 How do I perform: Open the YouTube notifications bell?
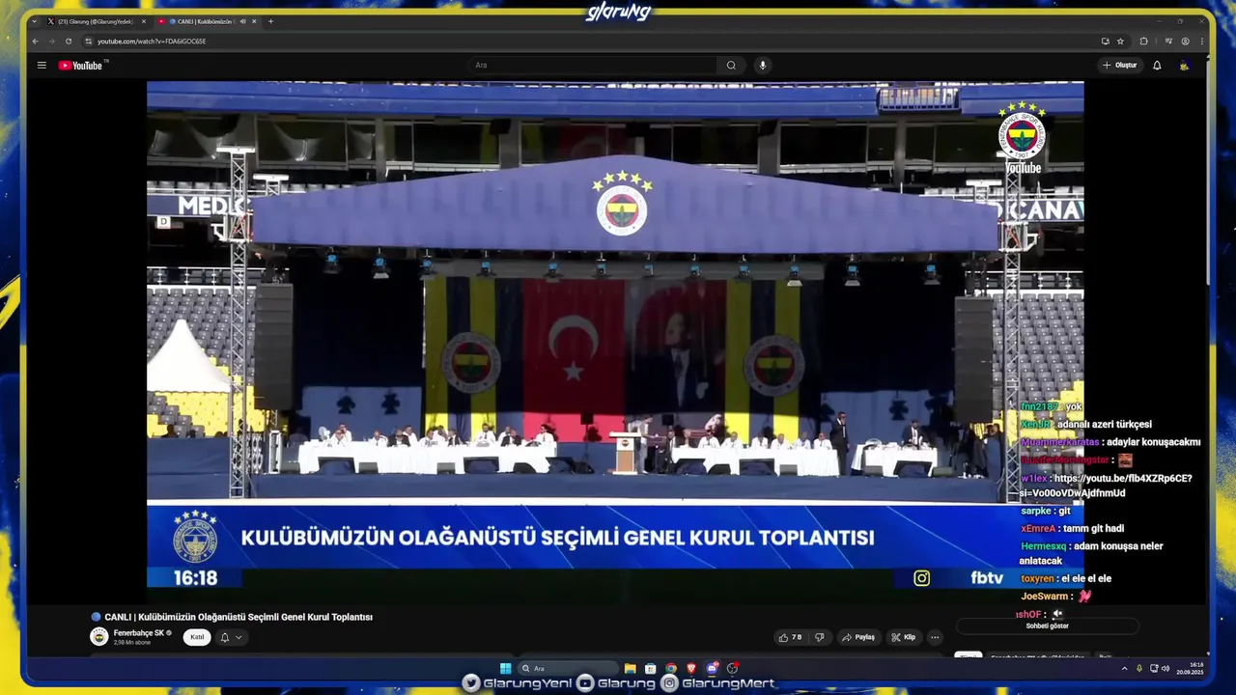1157,66
